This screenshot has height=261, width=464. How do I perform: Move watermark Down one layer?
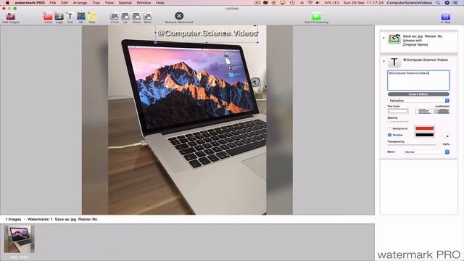(136, 16)
